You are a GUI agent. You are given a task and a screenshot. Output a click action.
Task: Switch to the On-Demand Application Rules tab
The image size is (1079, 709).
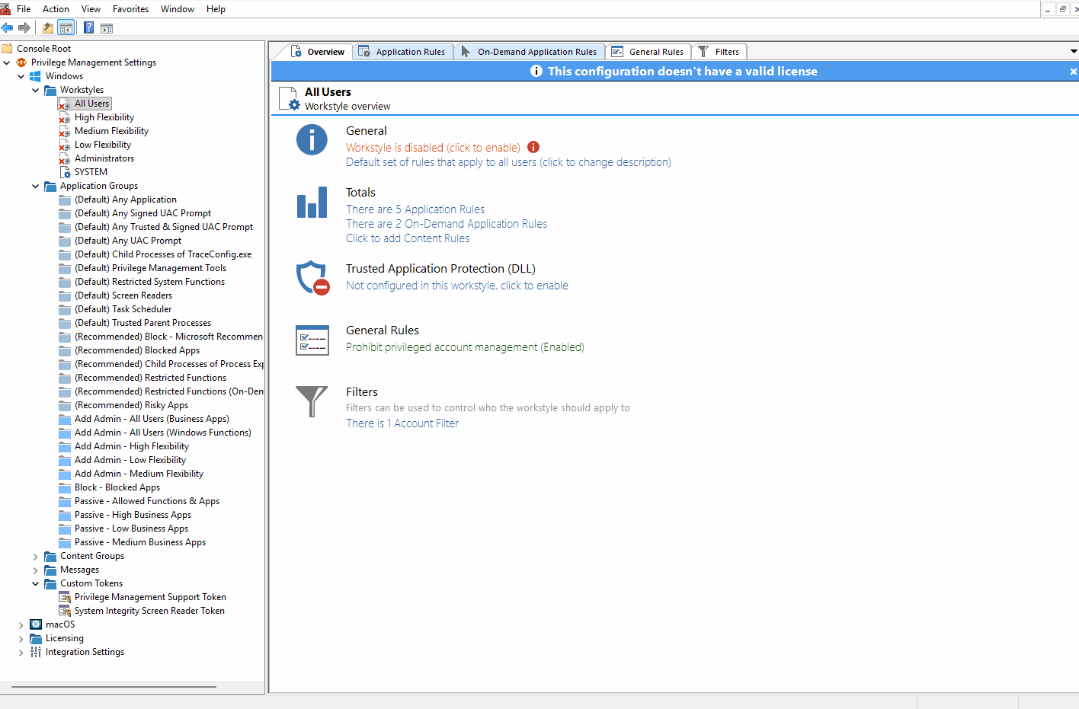click(x=530, y=52)
